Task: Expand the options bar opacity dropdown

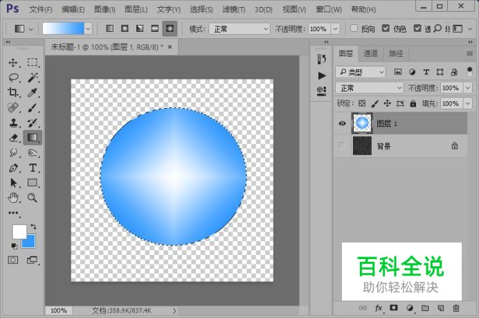Action: (336, 28)
